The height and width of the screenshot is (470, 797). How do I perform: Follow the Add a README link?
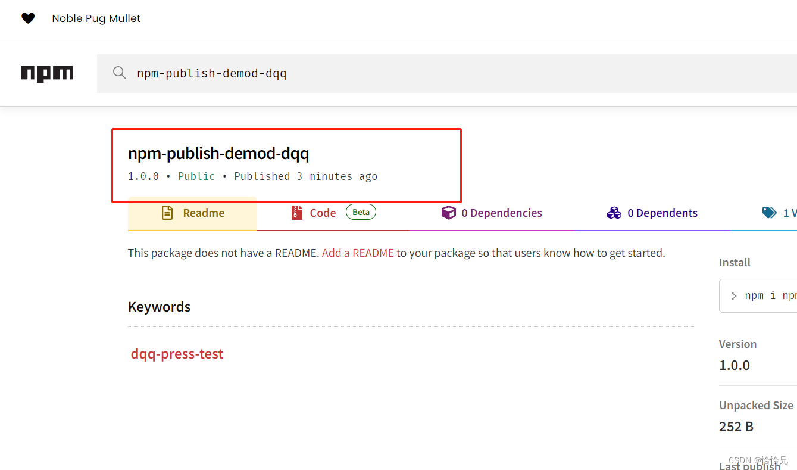tap(358, 253)
